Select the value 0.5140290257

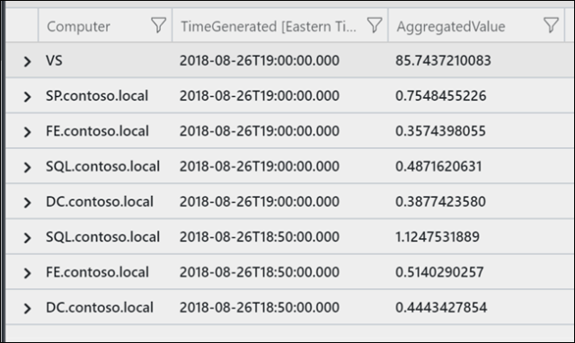coord(439,272)
